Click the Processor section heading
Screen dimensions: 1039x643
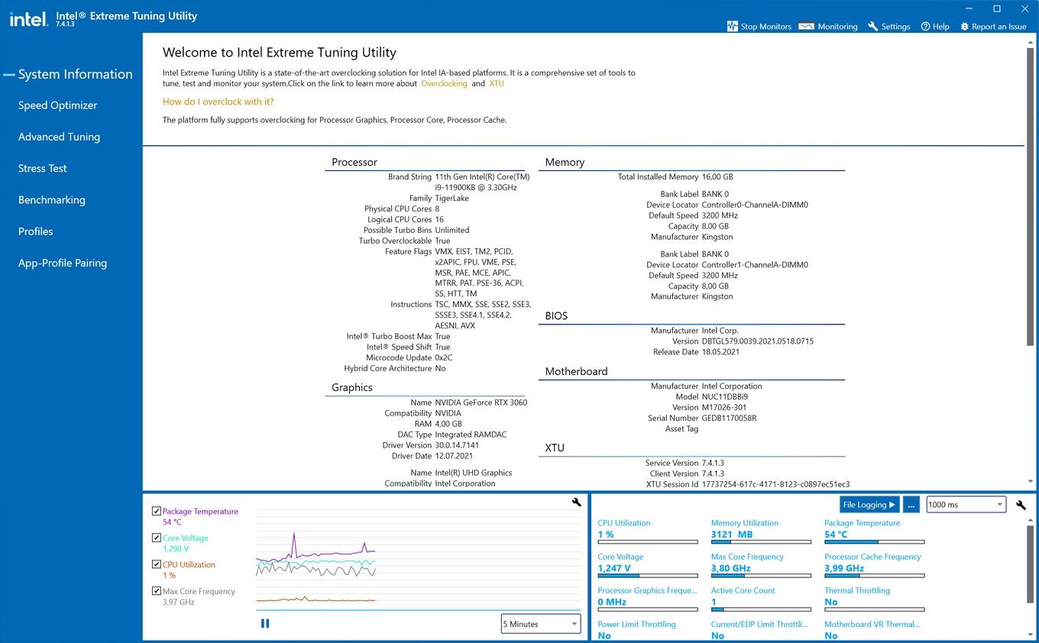coord(354,162)
